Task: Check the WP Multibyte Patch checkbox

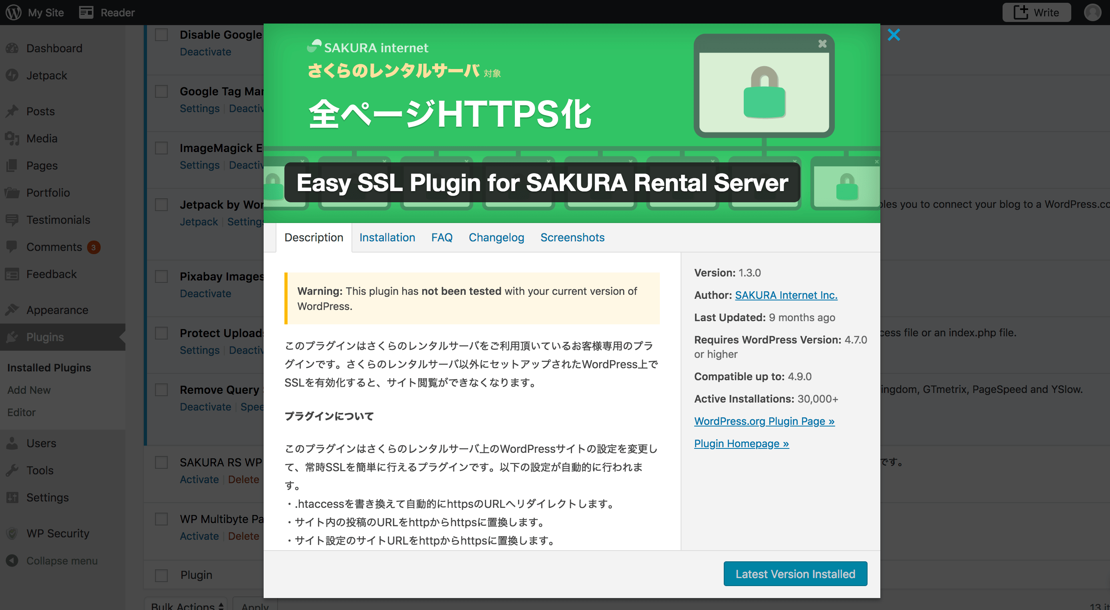Action: [162, 519]
